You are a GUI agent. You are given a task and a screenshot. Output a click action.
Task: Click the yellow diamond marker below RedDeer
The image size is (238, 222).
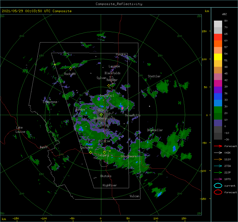pos(109,86)
